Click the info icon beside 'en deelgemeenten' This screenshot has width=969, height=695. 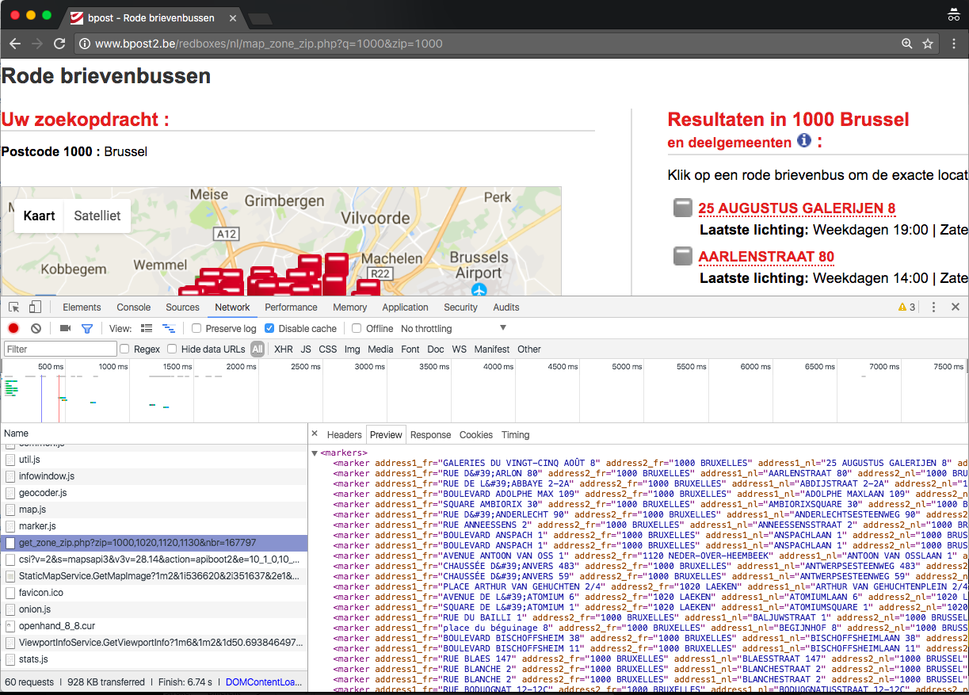point(804,140)
